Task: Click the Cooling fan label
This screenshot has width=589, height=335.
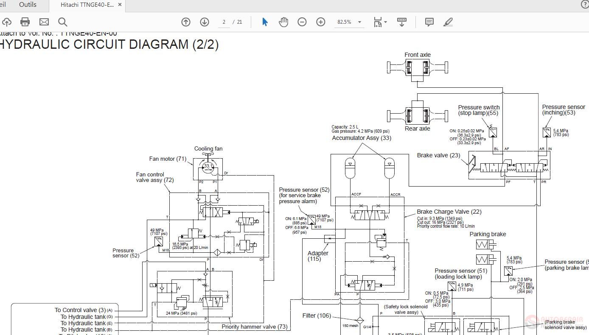Action: (x=208, y=148)
